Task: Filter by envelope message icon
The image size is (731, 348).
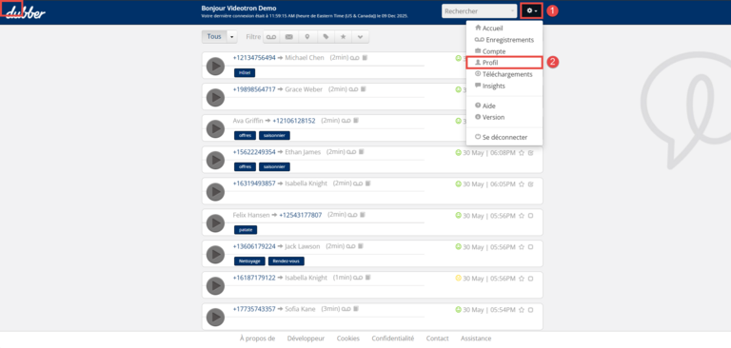Action: (289, 37)
